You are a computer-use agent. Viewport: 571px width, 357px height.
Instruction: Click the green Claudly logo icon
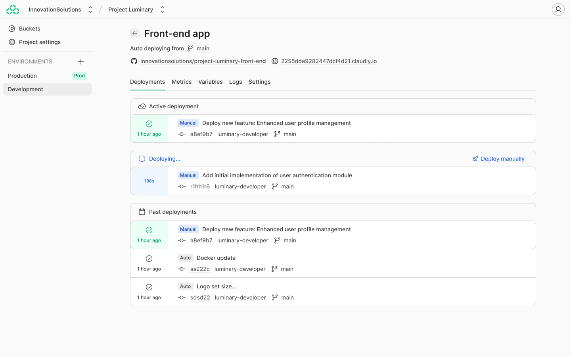(x=13, y=10)
